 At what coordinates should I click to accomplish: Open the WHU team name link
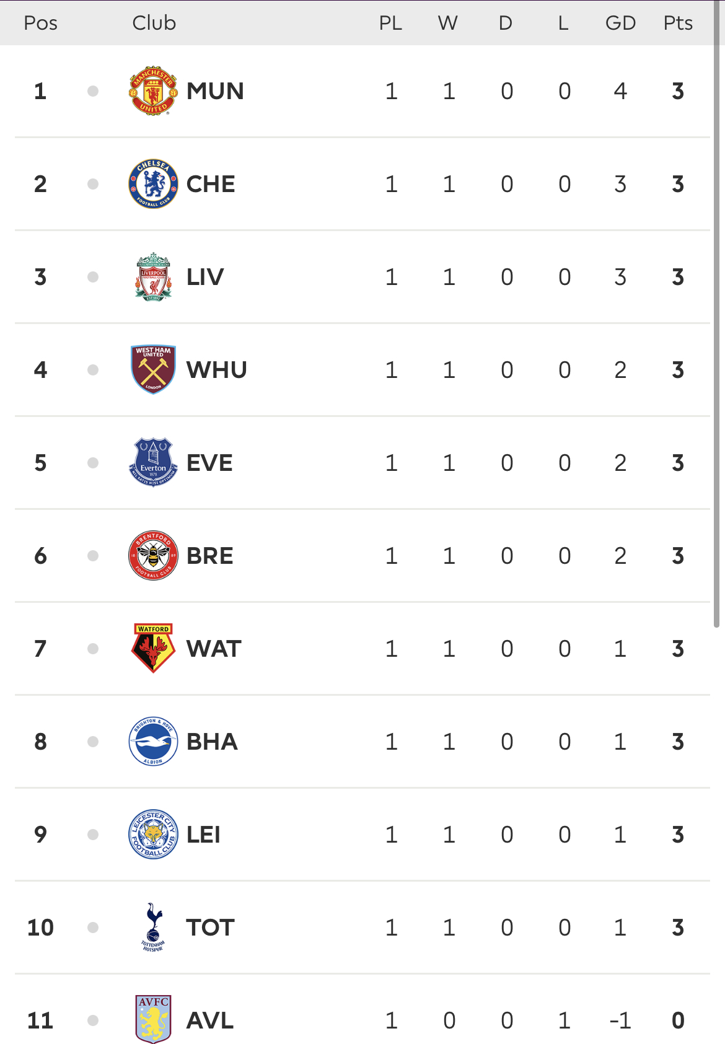pyautogui.click(x=217, y=370)
